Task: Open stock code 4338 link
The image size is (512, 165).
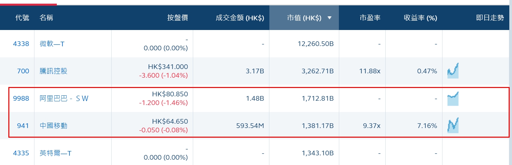Action: pos(21,44)
